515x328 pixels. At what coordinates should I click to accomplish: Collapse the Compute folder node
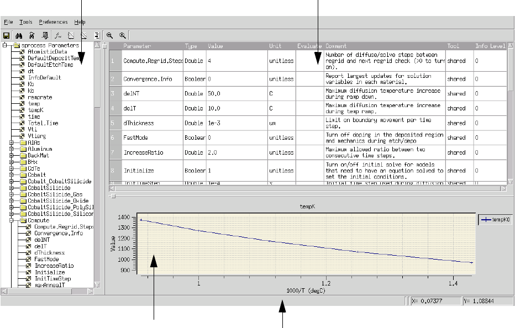click(12, 220)
